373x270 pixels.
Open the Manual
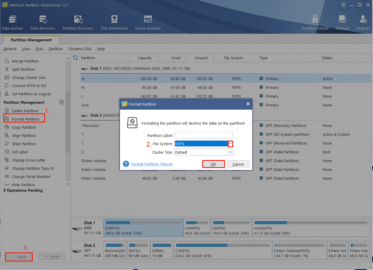coord(342,23)
